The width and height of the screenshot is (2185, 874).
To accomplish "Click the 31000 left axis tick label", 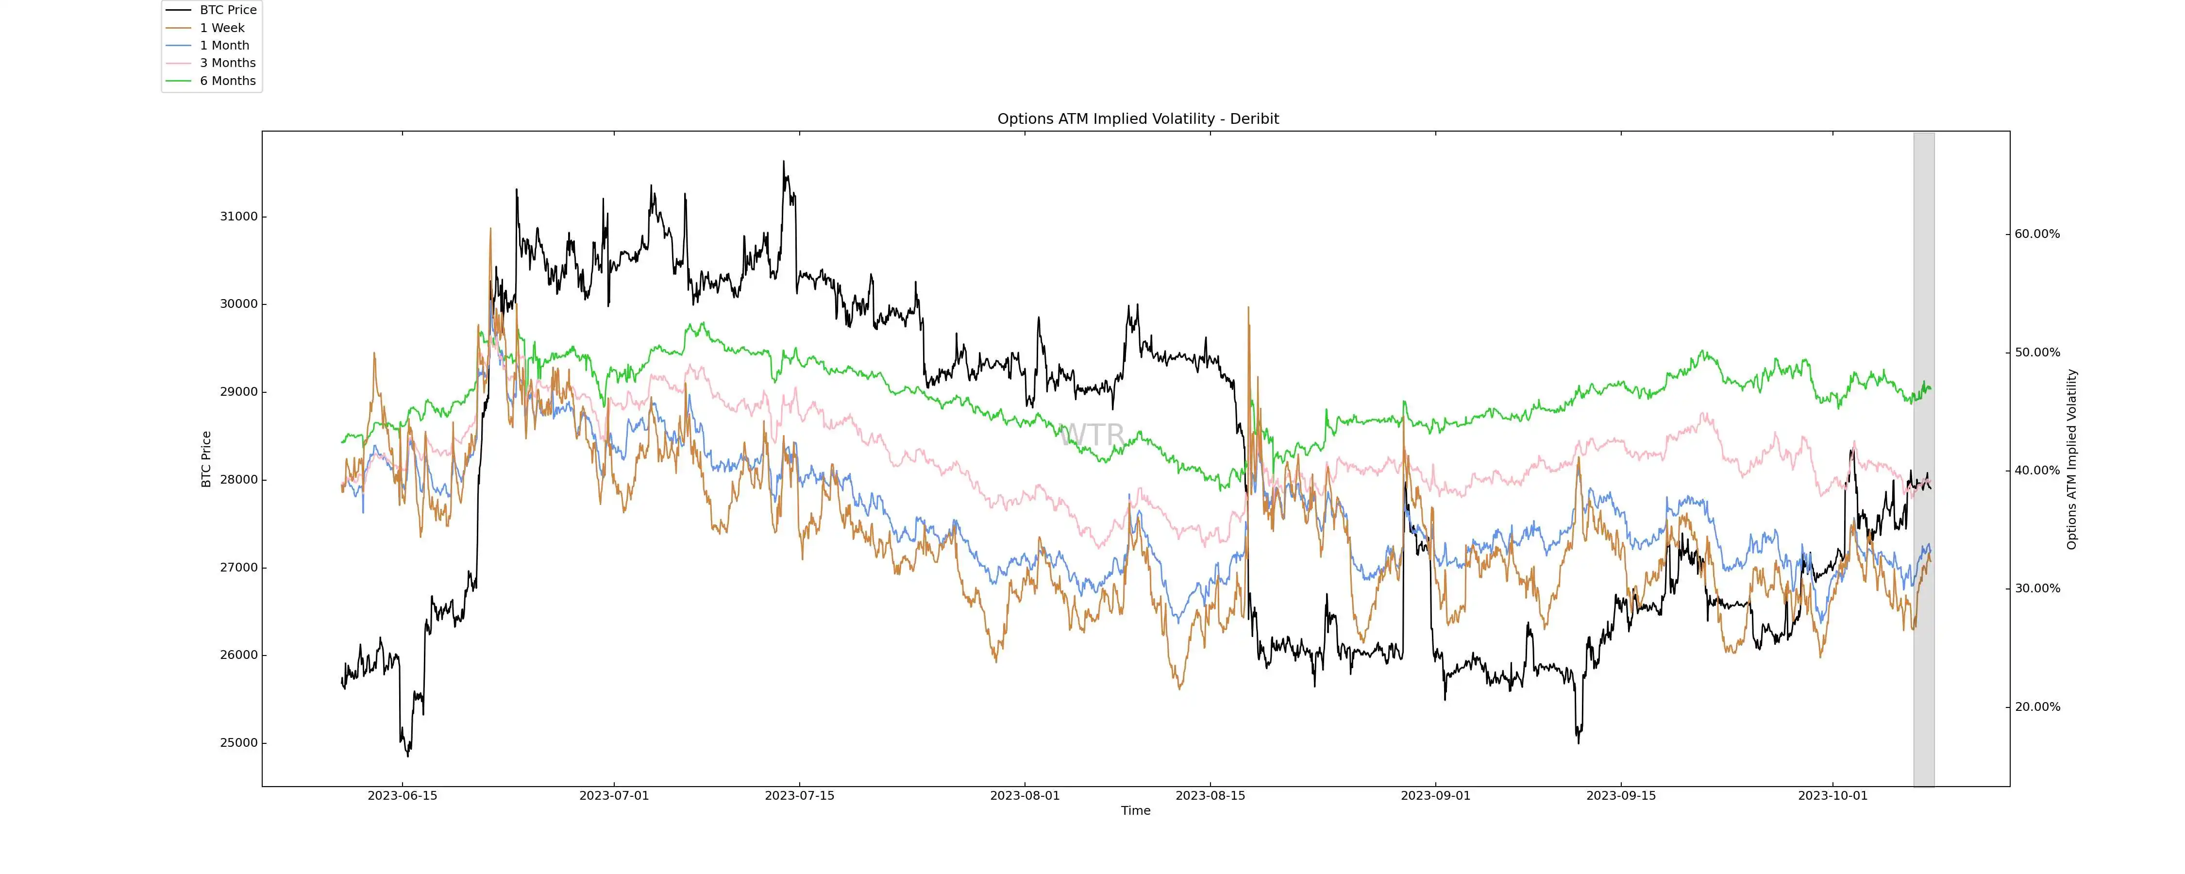I will [238, 217].
